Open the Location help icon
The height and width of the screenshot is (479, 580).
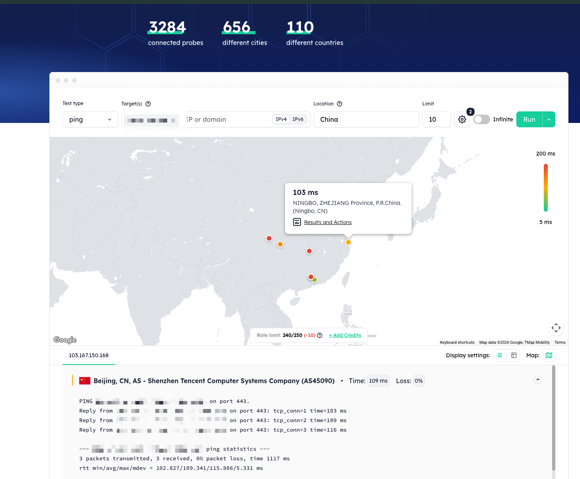point(339,103)
